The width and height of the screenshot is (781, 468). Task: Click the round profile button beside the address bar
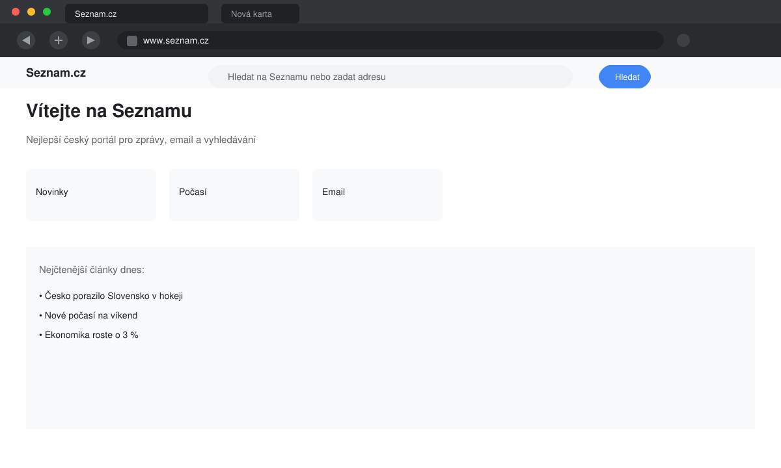click(x=683, y=40)
